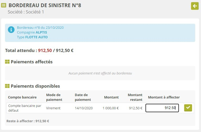This screenshot has height=132, width=201.
Task: Click the Compte bancaire column header
Action: (22, 97)
